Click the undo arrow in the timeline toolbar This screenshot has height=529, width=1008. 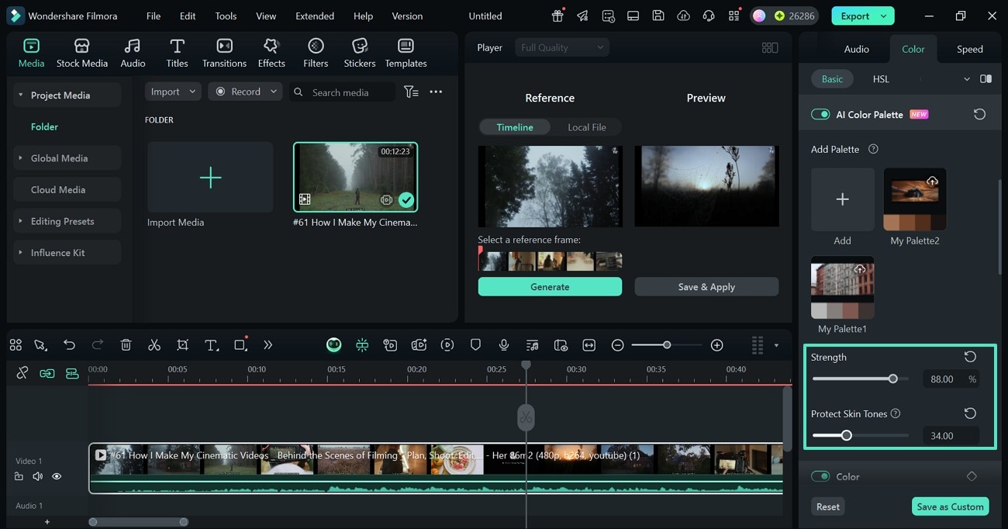pyautogui.click(x=70, y=345)
